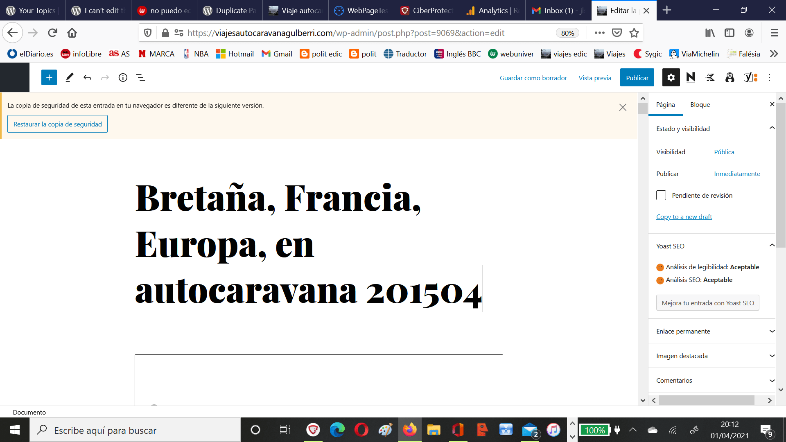Select Página tab in sidebar

[x=666, y=104]
